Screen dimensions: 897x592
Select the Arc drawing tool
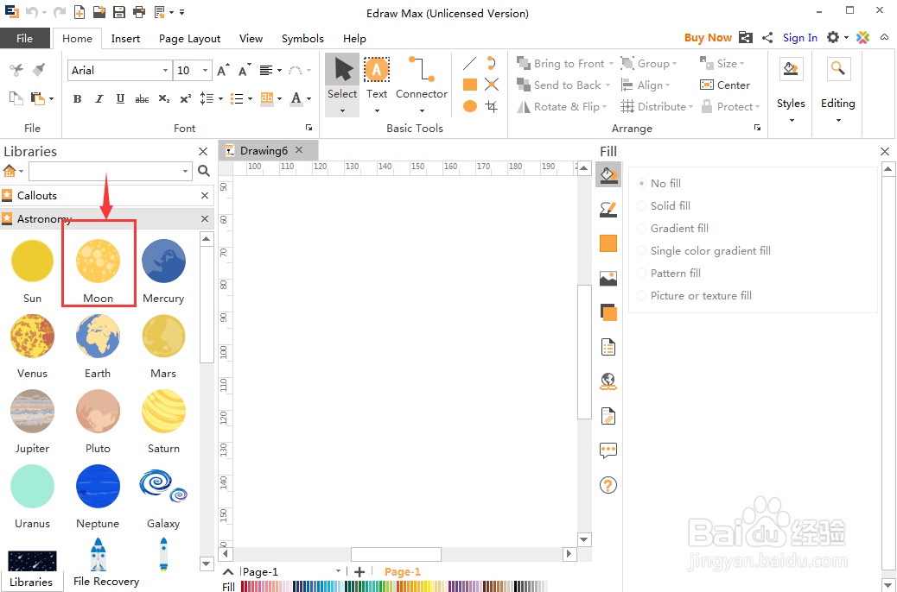(492, 64)
